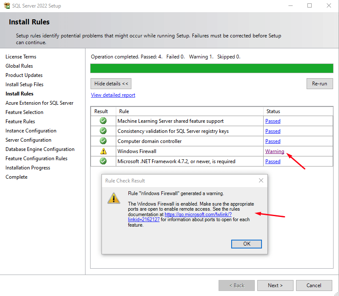
Task: Maximize the SQL Server 2022 Setup window
Action: point(310,5)
